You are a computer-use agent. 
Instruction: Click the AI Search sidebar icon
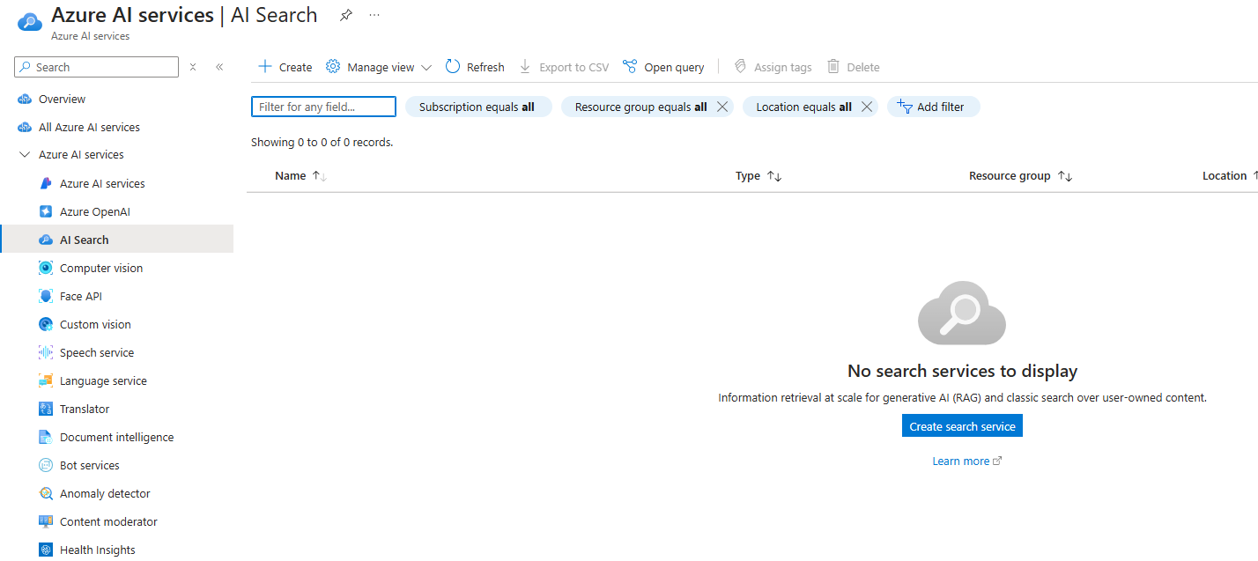[46, 240]
